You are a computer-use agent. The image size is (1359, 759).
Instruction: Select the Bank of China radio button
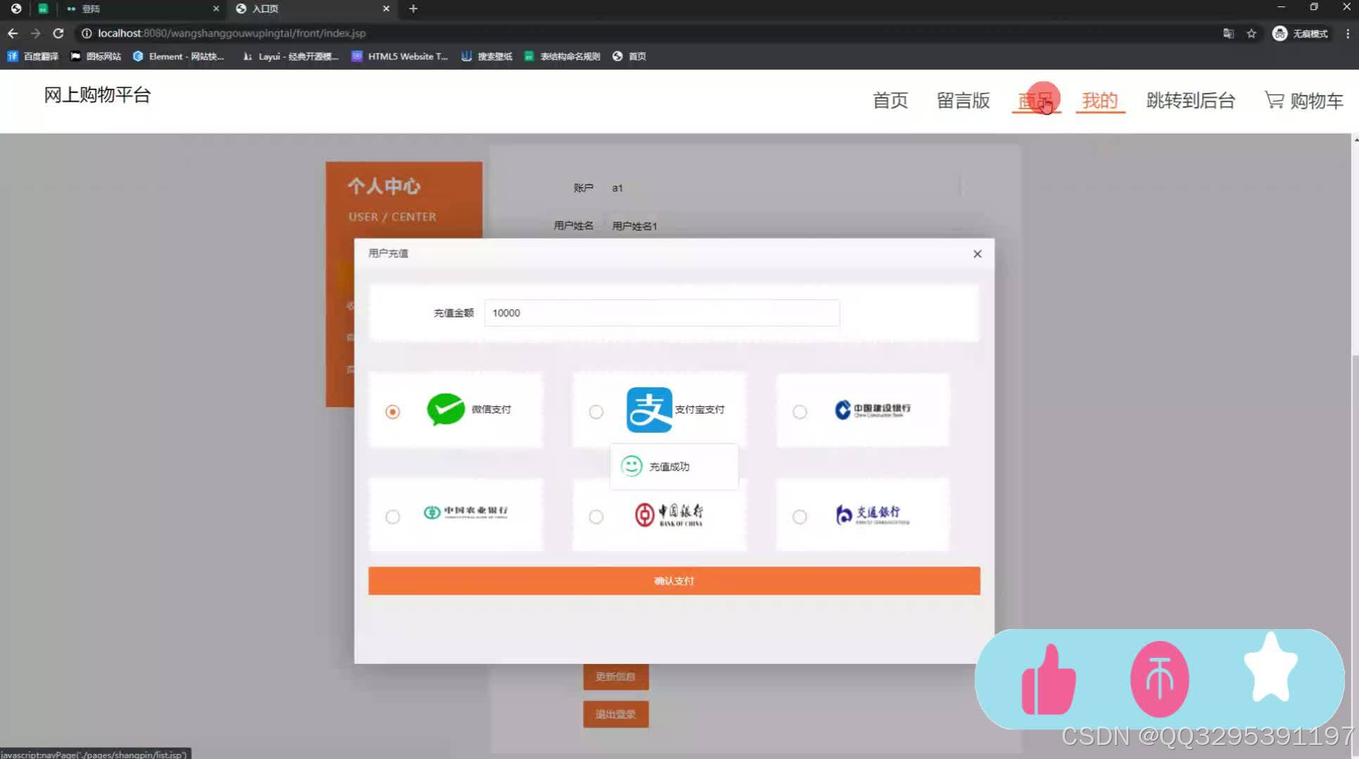click(x=596, y=517)
